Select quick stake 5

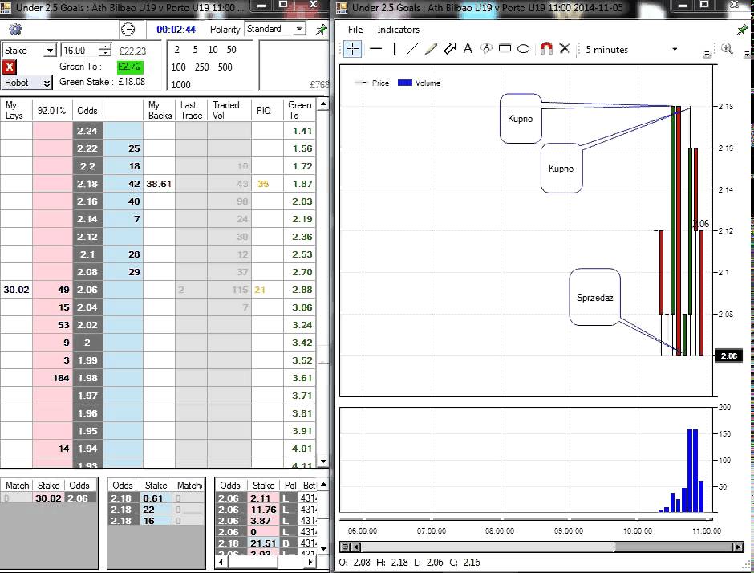click(195, 49)
